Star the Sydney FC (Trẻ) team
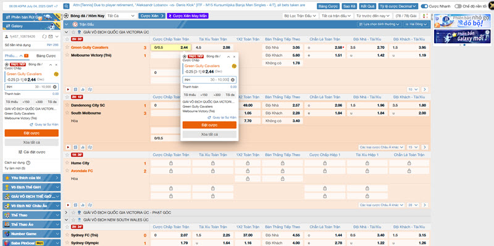Image resolution: width=494 pixels, height=246 pixels. (67, 235)
